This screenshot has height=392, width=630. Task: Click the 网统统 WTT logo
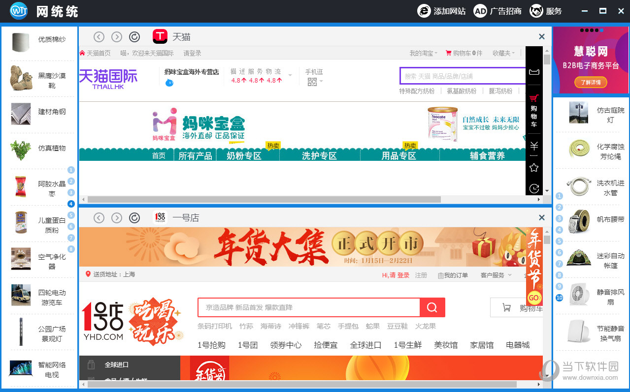(19, 11)
